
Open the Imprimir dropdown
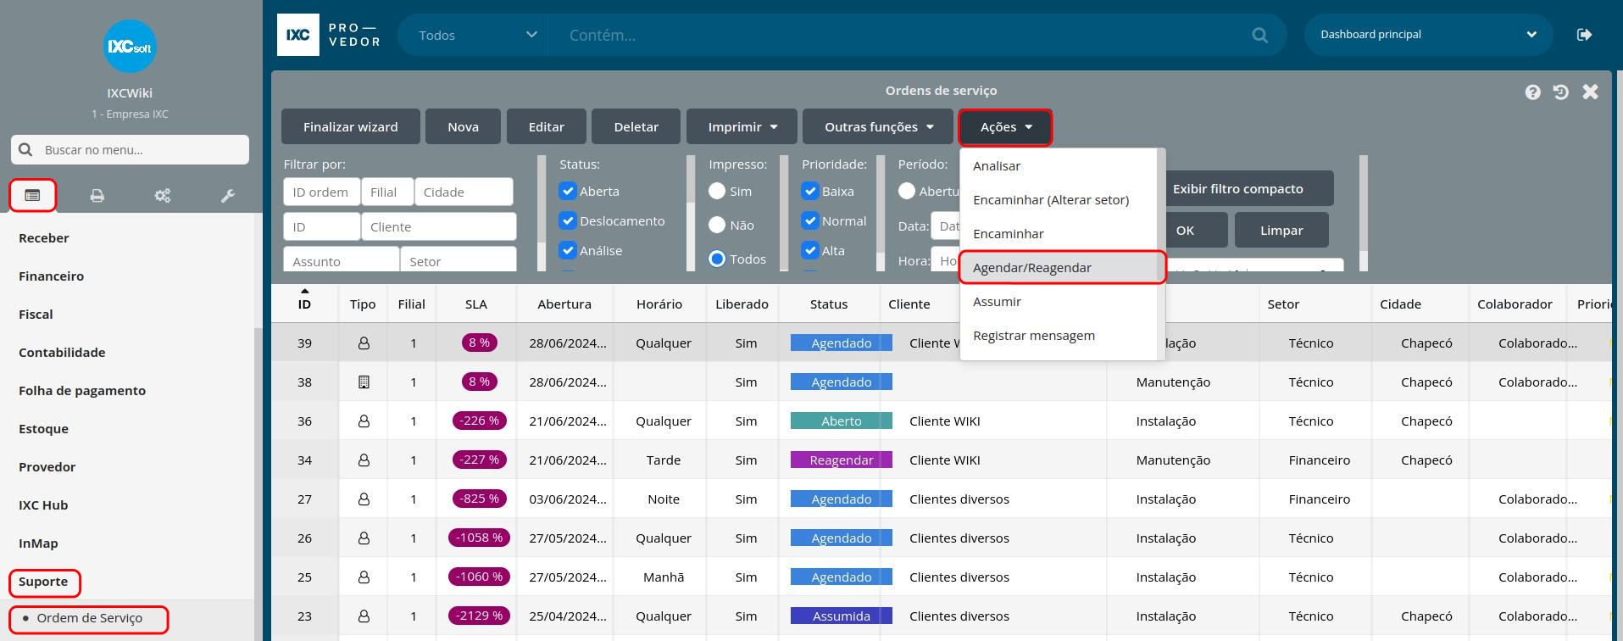point(742,127)
